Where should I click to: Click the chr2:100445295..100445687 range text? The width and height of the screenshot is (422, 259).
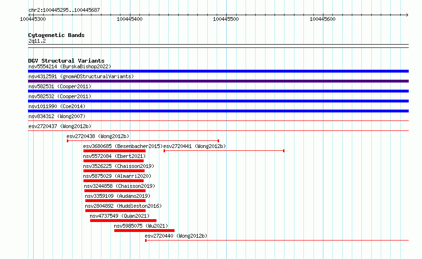(x=64, y=10)
